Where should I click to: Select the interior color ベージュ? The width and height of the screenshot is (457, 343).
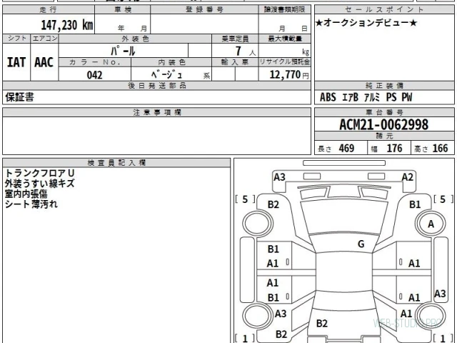(166, 74)
